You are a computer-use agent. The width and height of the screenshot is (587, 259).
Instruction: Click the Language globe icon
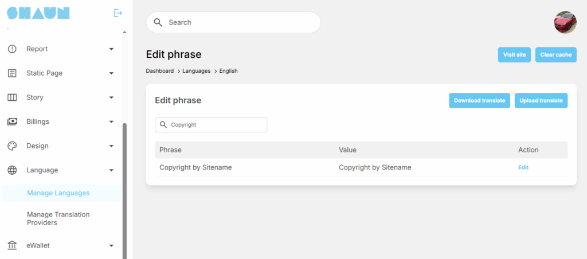(12, 170)
